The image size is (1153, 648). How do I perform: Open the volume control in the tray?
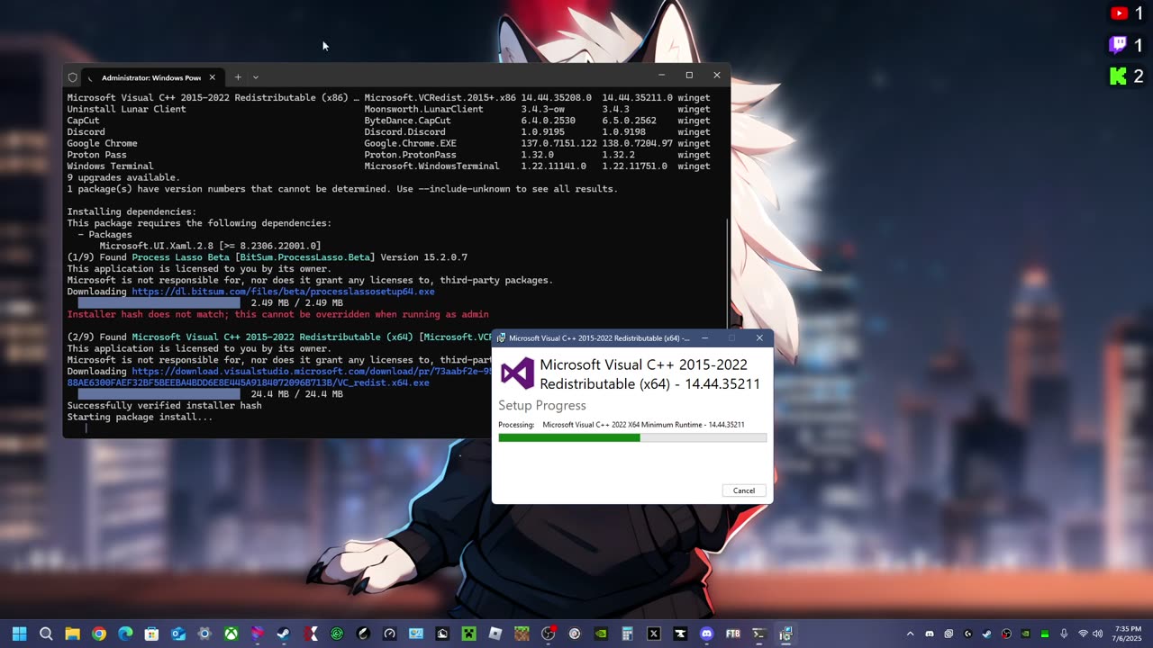(x=1099, y=634)
